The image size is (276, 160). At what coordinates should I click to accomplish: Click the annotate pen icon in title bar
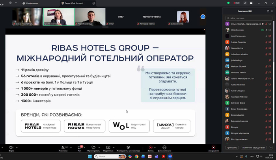[x=245, y=3]
